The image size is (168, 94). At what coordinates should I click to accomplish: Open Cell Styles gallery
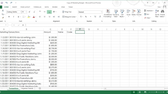[x=122, y=13]
